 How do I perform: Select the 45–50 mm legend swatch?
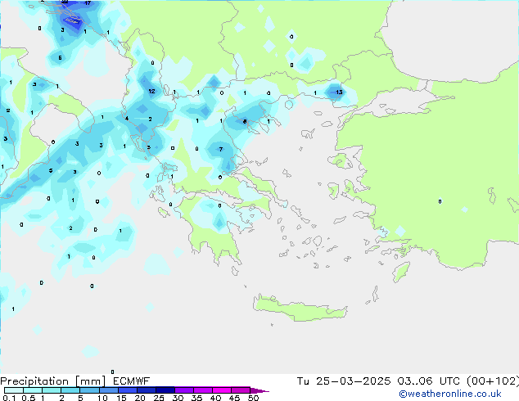241,390
